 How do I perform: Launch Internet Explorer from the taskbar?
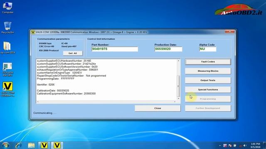click(18, 145)
